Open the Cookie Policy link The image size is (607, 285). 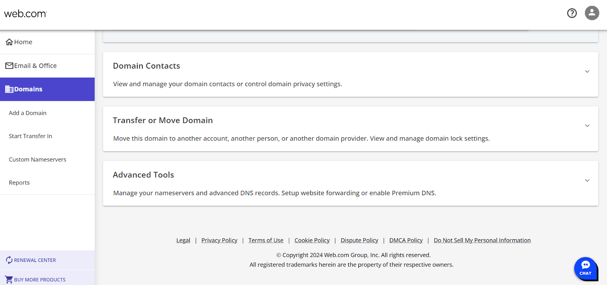click(312, 240)
